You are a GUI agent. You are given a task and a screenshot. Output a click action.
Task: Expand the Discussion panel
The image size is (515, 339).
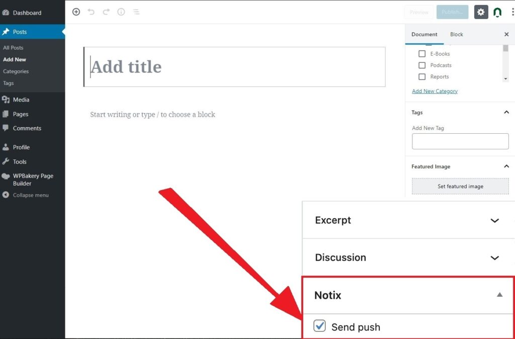pos(494,258)
